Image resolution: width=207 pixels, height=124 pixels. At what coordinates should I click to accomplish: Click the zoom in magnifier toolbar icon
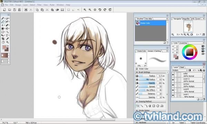point(85,10)
